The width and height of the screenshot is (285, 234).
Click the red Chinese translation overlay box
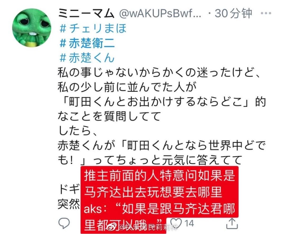(159, 199)
